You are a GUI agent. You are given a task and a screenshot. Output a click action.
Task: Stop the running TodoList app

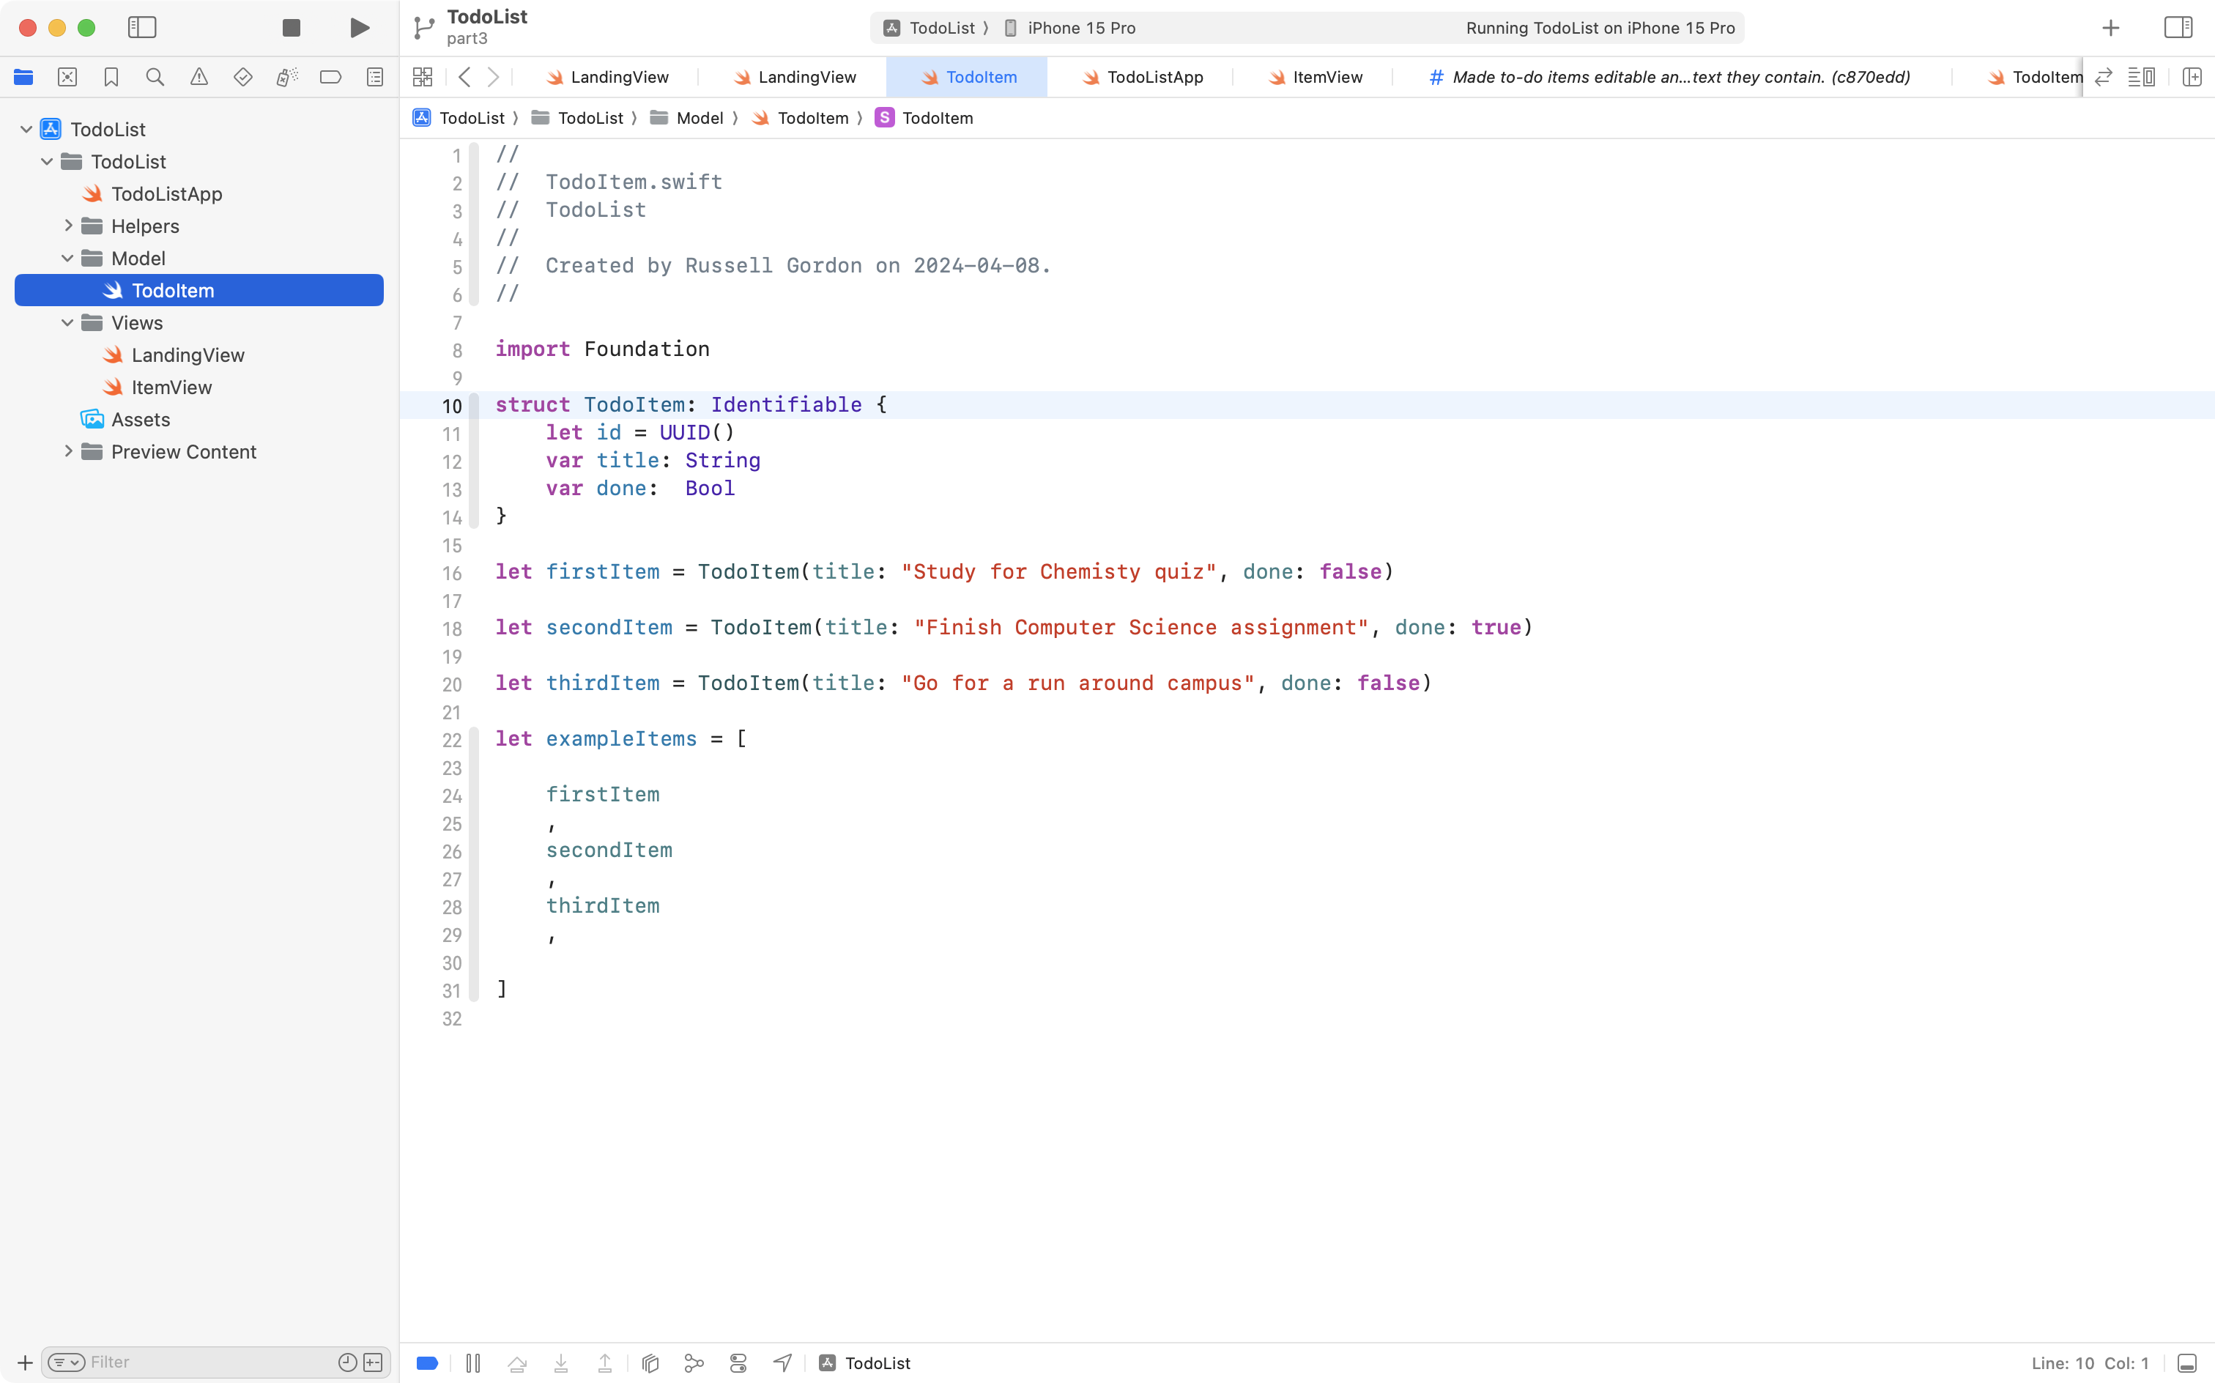pos(291,27)
